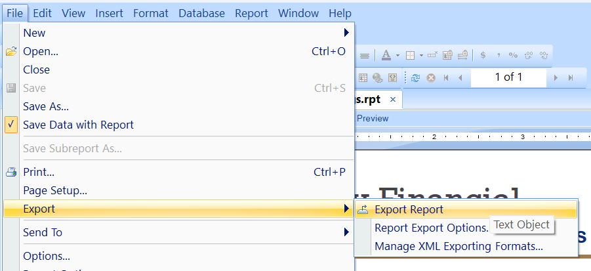The height and width of the screenshot is (271, 591).
Task: Choose Save As... from File menu
Action: tap(179, 107)
